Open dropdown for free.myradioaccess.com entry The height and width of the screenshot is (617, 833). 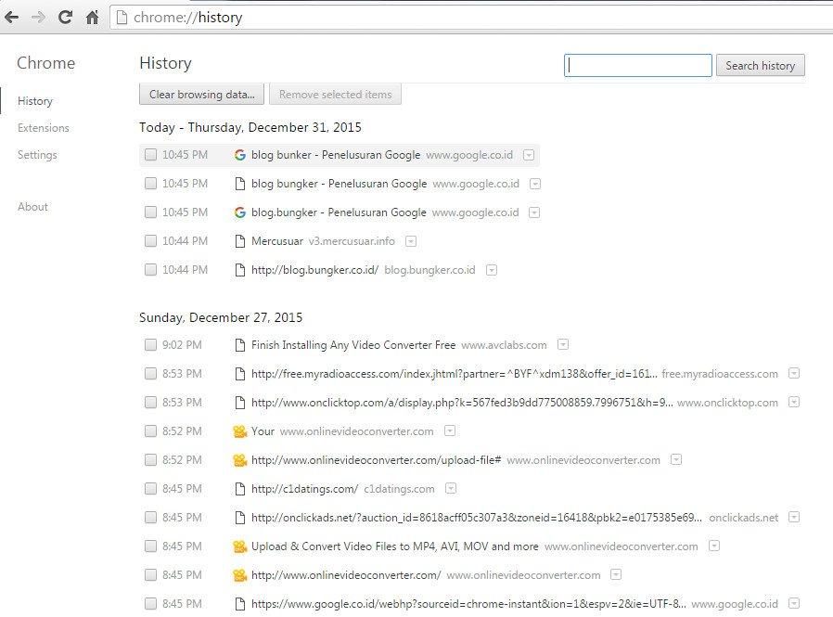click(794, 373)
